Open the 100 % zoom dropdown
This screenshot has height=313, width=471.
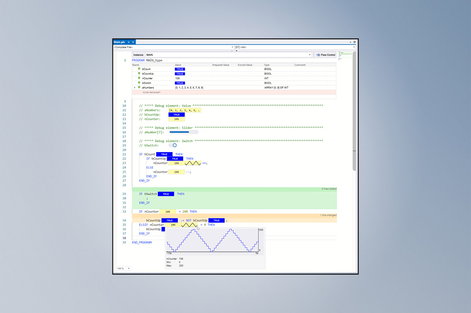click(x=129, y=268)
